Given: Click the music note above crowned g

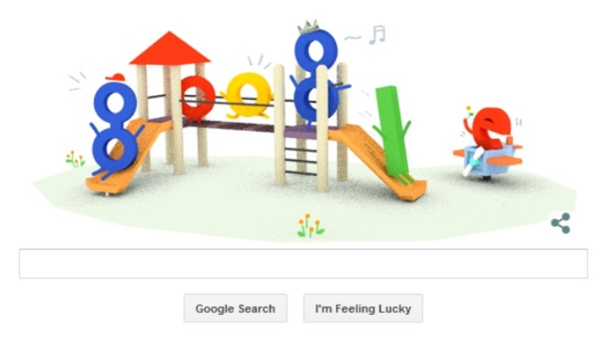Looking at the screenshot, I should point(377,35).
